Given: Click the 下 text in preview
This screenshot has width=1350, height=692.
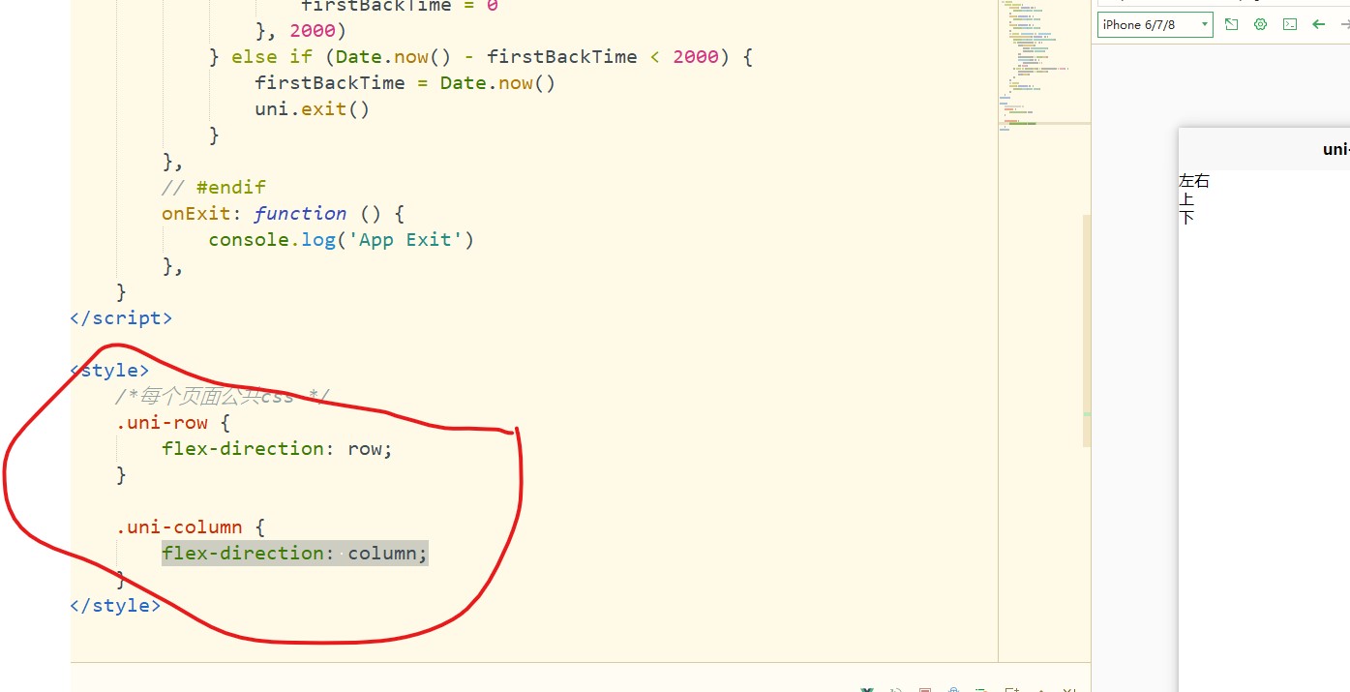Looking at the screenshot, I should [x=1186, y=218].
